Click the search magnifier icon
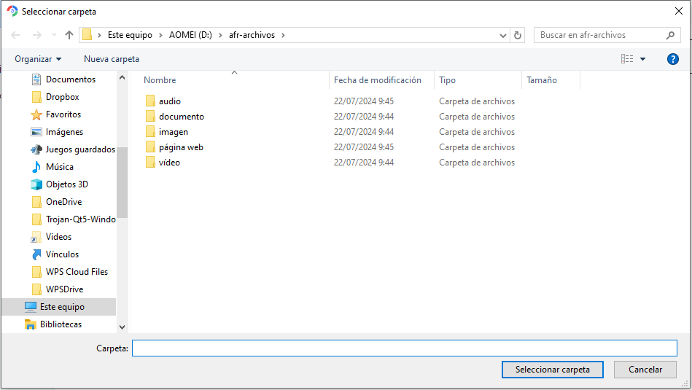Image resolution: width=692 pixels, height=390 pixels. 671,35
